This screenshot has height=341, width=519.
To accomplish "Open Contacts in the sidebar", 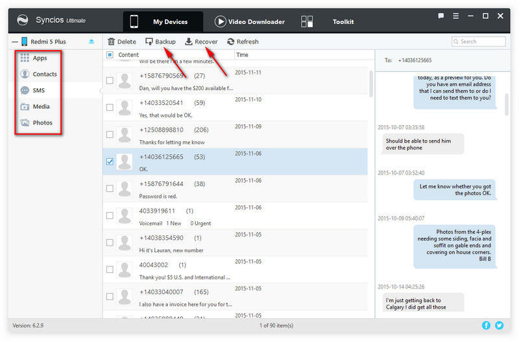I will [x=45, y=74].
